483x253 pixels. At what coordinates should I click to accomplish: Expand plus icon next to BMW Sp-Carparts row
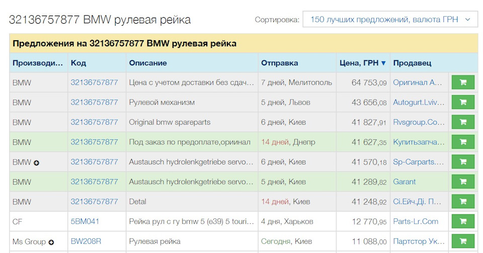[36, 163]
